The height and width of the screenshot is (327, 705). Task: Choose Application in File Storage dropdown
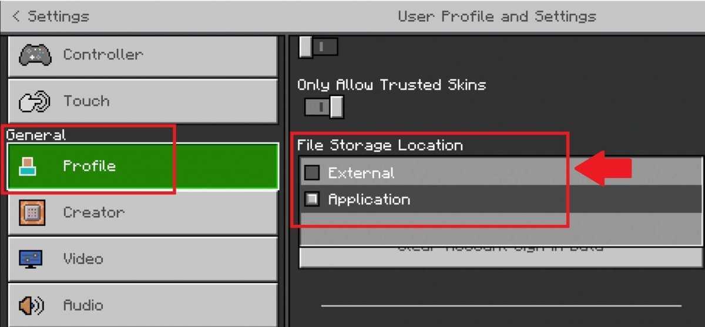point(501,200)
